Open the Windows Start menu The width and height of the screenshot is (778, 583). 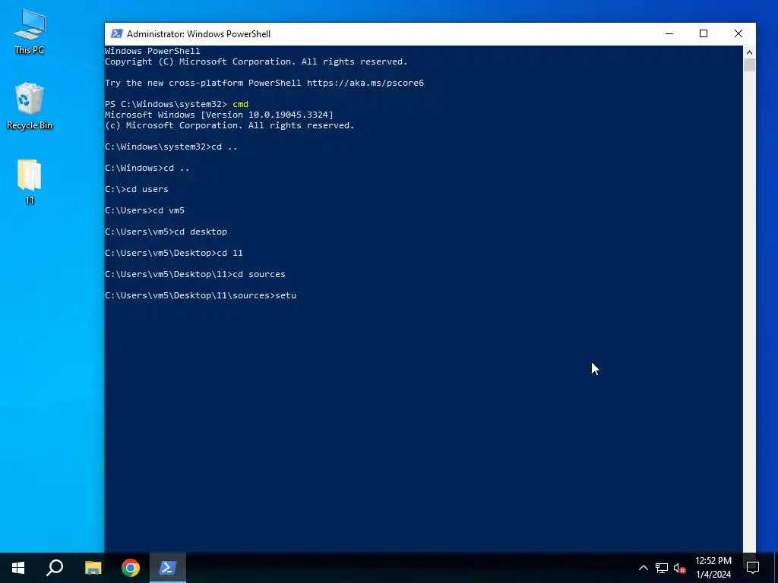click(x=18, y=568)
